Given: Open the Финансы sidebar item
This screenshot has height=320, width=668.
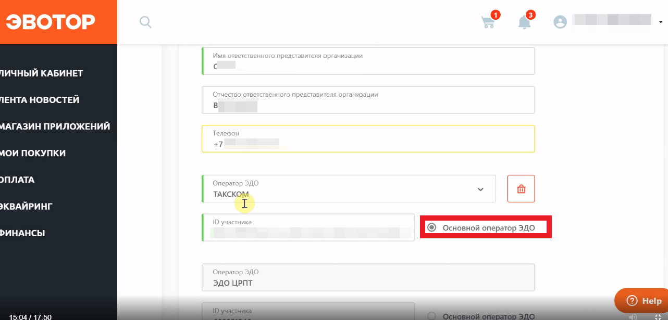Looking at the screenshot, I should (x=22, y=233).
